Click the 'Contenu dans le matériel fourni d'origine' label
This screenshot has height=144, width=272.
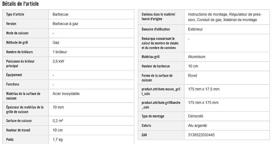(x=158, y=17)
